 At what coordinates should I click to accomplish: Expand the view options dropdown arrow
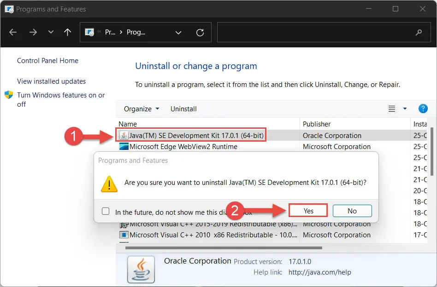coord(405,109)
